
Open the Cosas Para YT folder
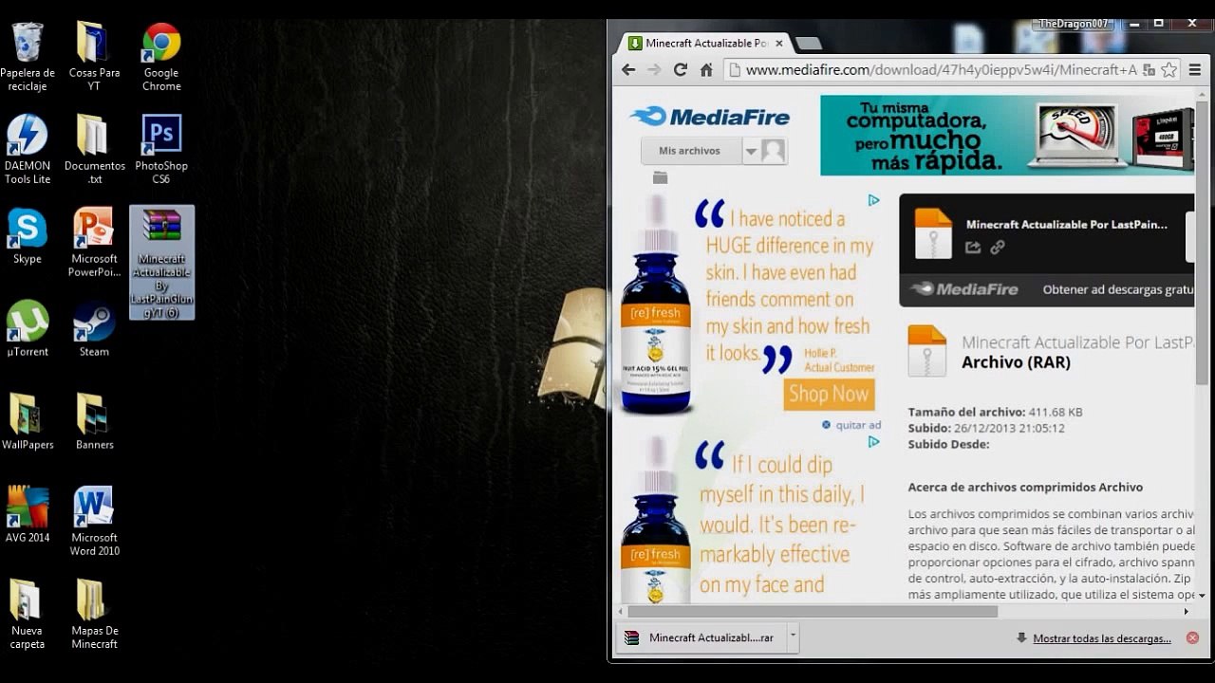tap(94, 57)
